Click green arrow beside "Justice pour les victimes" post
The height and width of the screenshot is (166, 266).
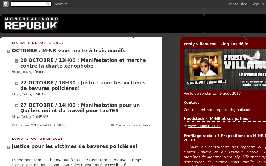point(8,147)
